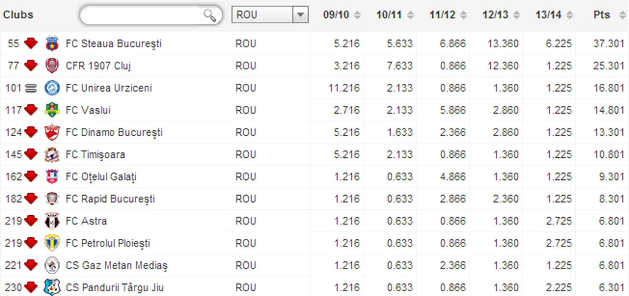
Task: Open the ROU country dropdown
Action: (x=300, y=15)
